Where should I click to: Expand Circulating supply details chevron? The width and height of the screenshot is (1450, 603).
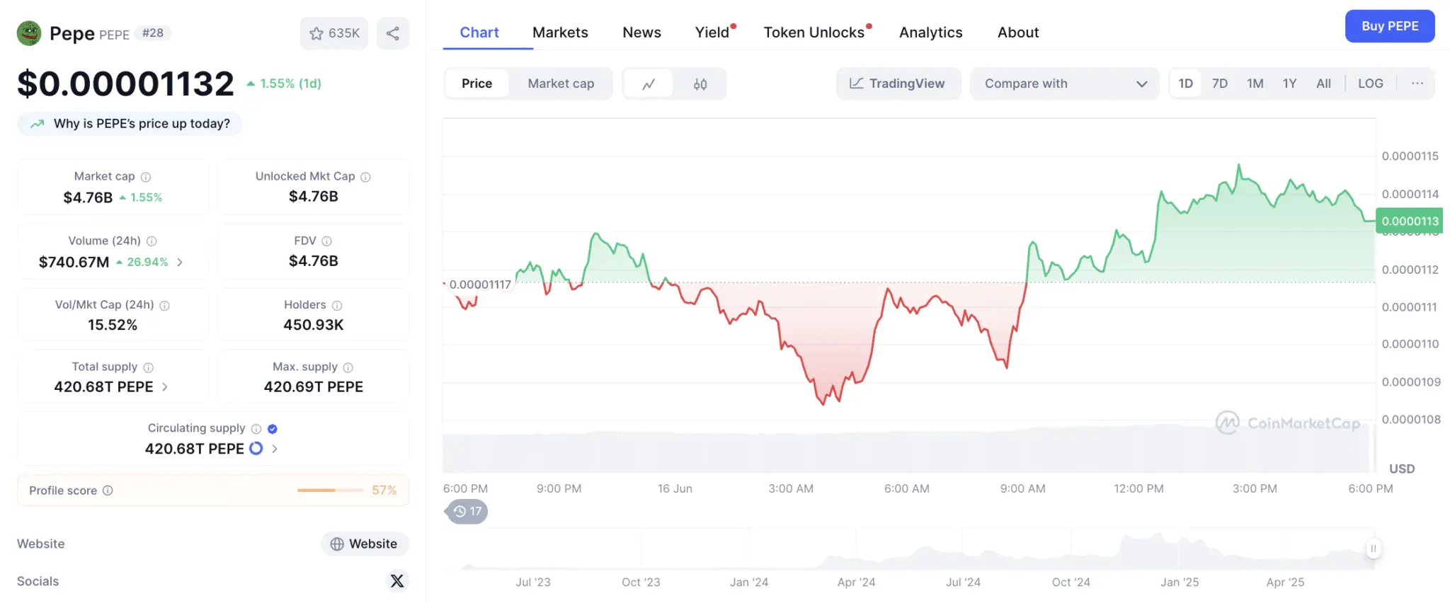(275, 449)
